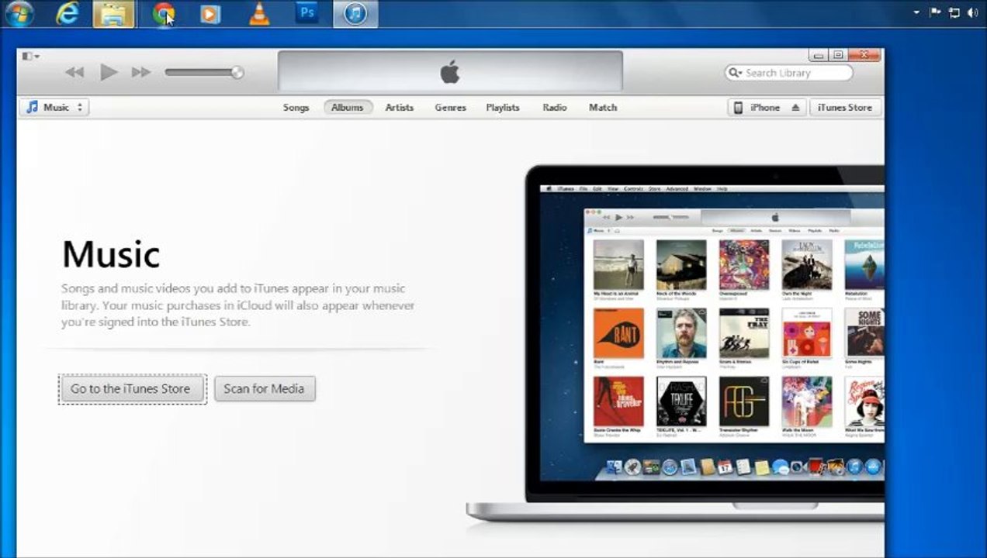Adjust the iTunes volume slider
Viewport: 987px width, 558px height.
click(x=204, y=72)
